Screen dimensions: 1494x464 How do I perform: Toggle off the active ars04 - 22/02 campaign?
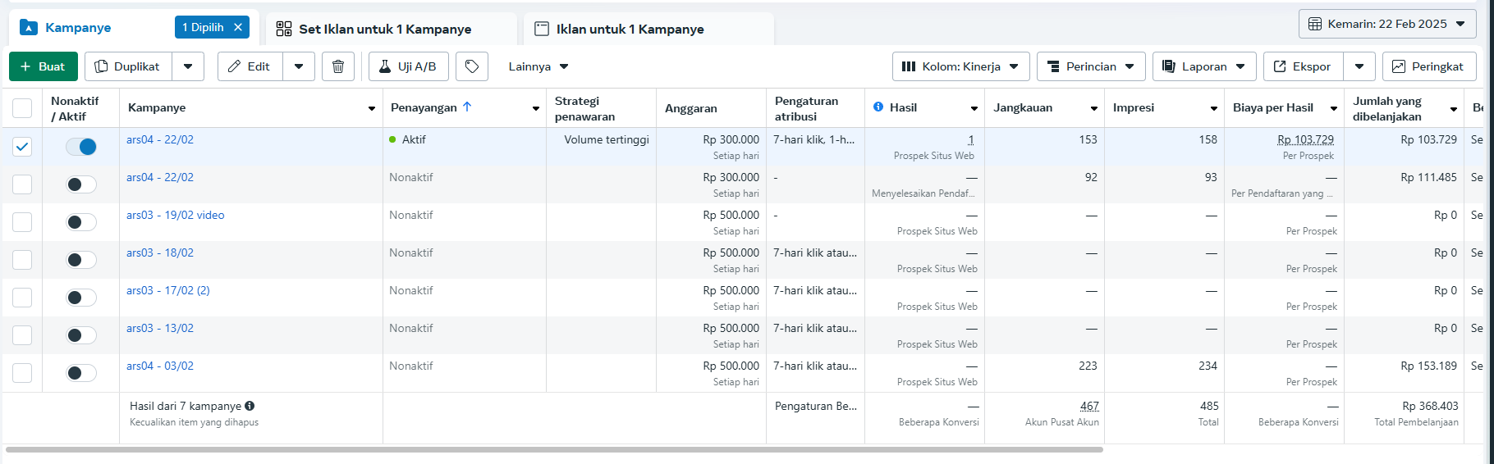coord(81,147)
